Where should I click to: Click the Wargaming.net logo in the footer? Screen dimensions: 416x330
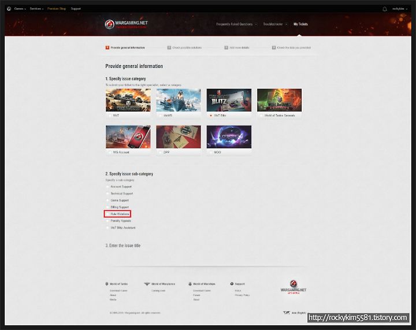(293, 287)
